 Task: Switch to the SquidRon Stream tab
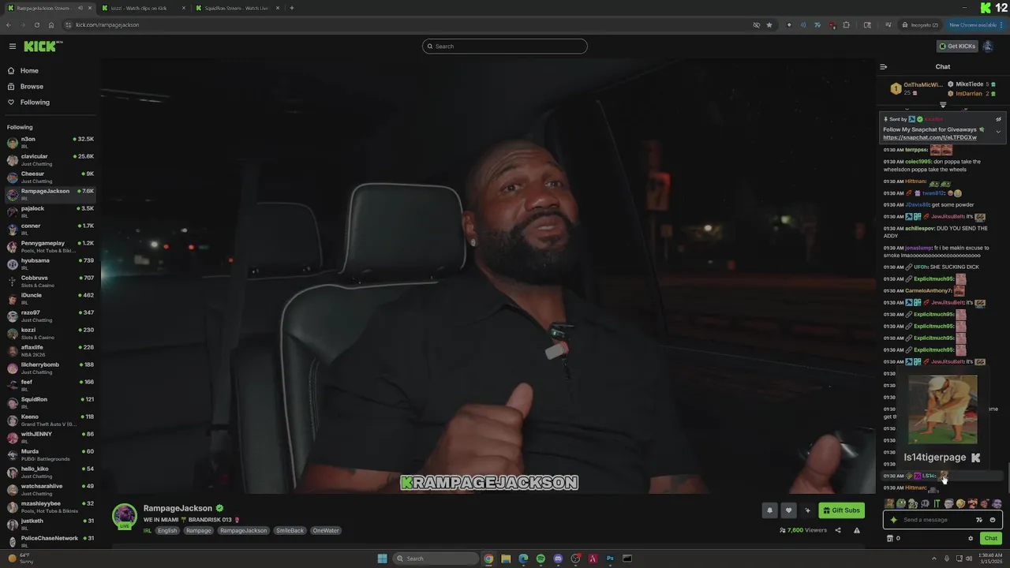pos(237,8)
